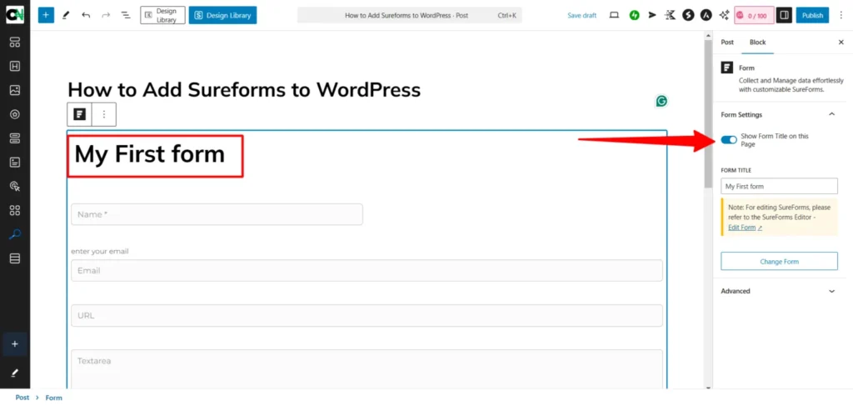The height and width of the screenshot is (406, 853).
Task: Click the Change Form button
Action: point(779,261)
